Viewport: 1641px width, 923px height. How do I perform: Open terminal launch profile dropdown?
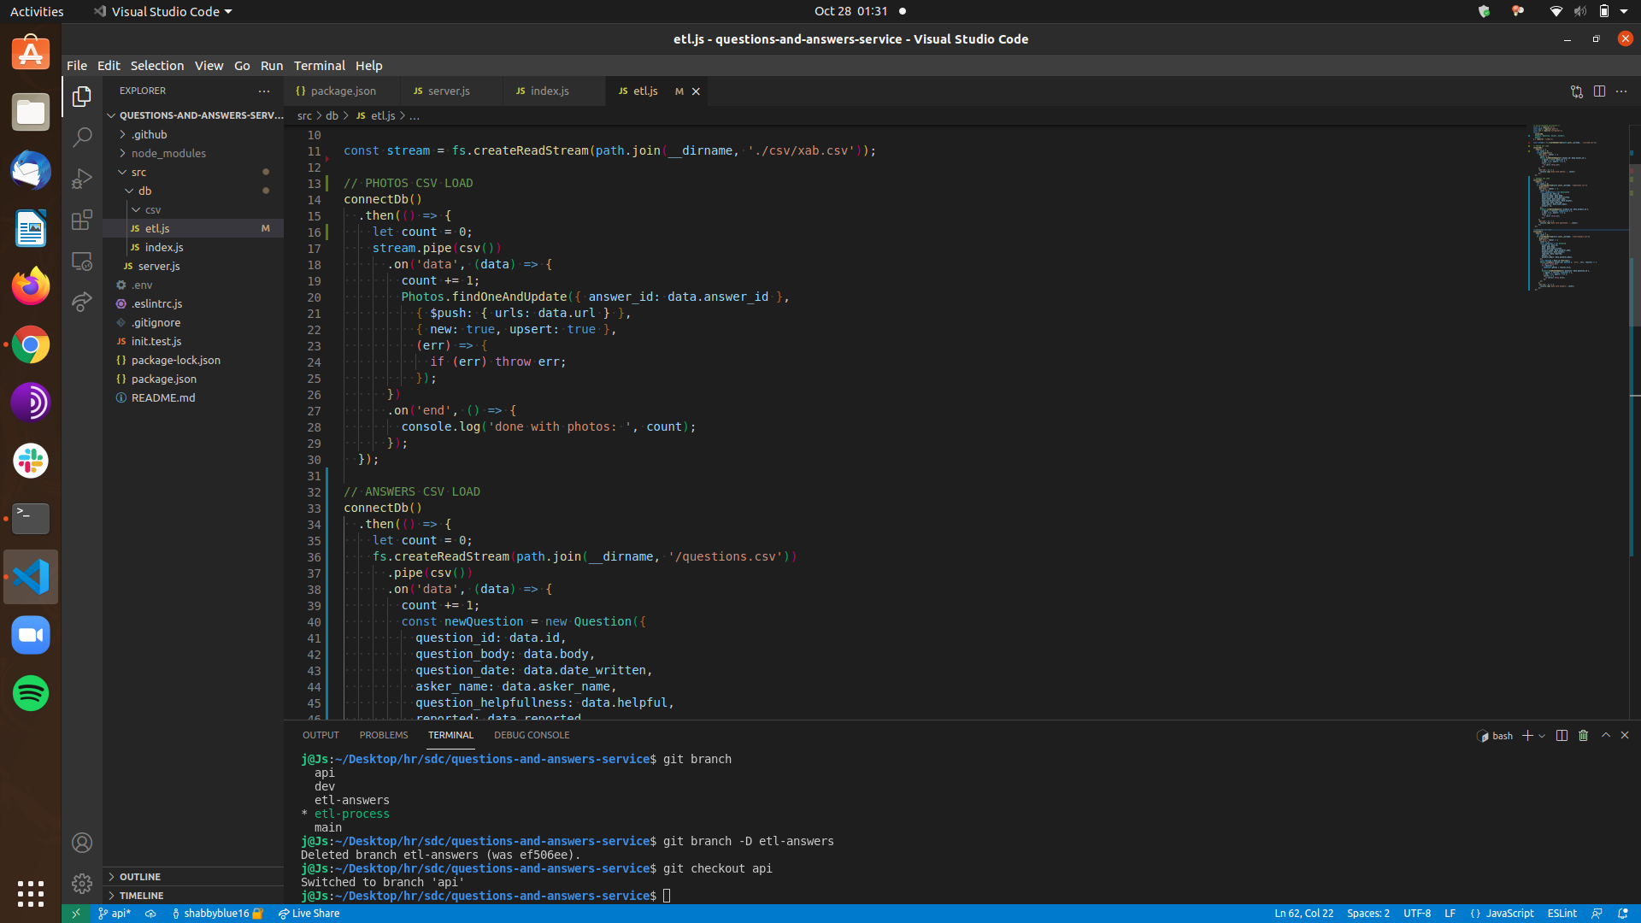1542,736
